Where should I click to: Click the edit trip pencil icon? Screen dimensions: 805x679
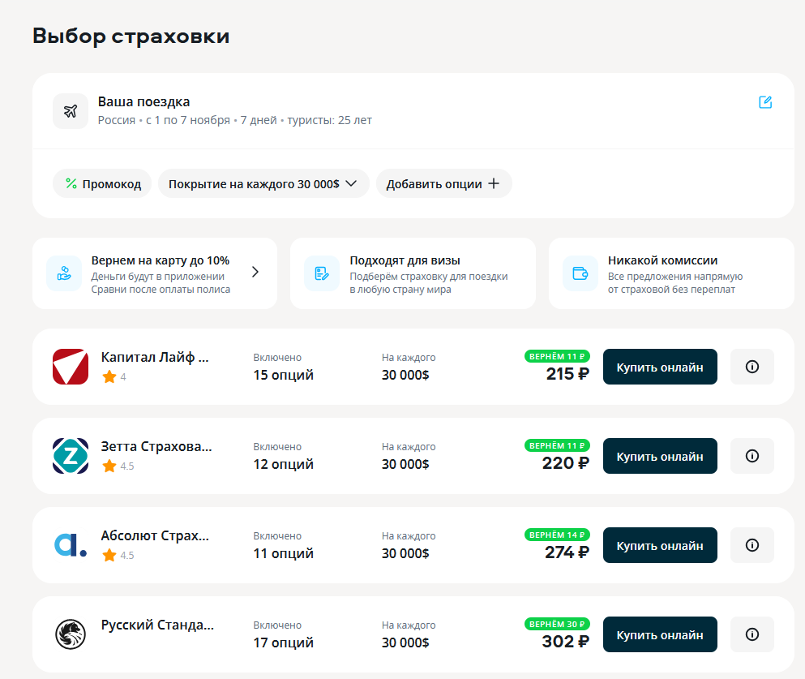click(x=765, y=102)
